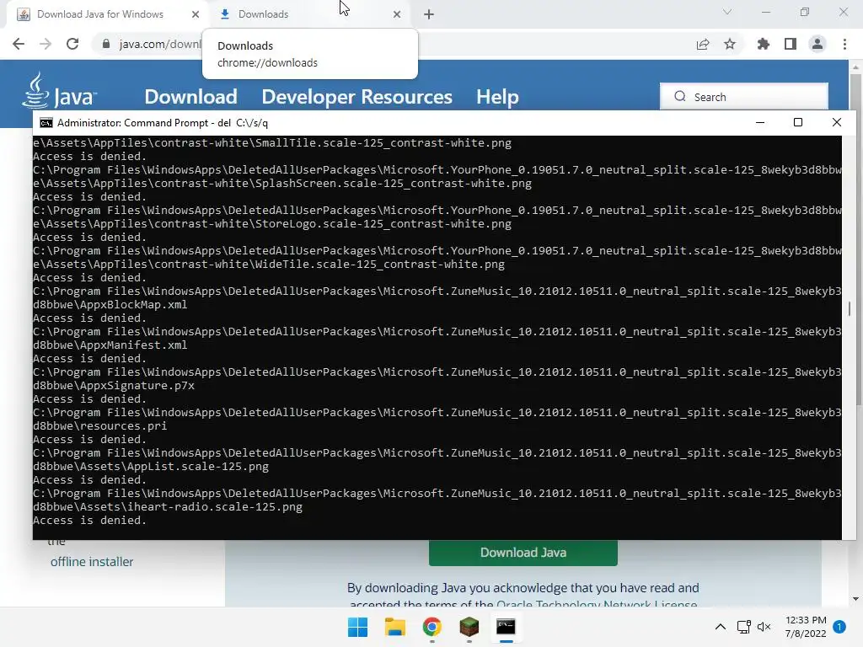
Task: Click the Minecraft block taskbar icon
Action: click(x=469, y=627)
